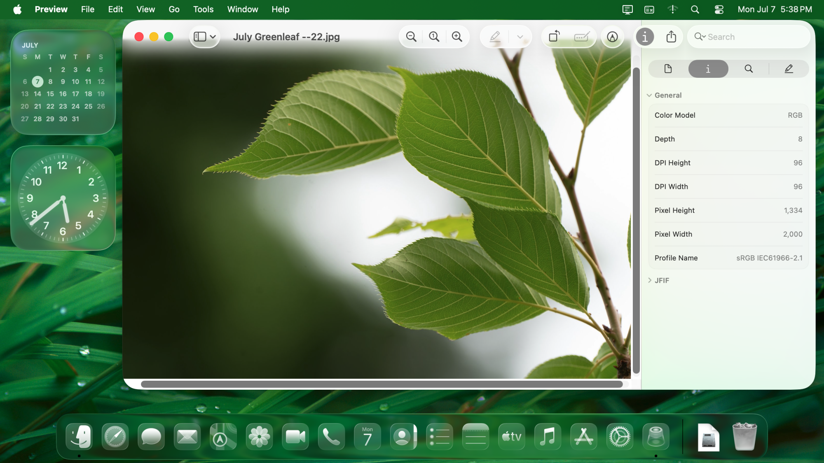Viewport: 824px width, 463px height.
Task: Toggle the inspector info button off
Action: 645,37
